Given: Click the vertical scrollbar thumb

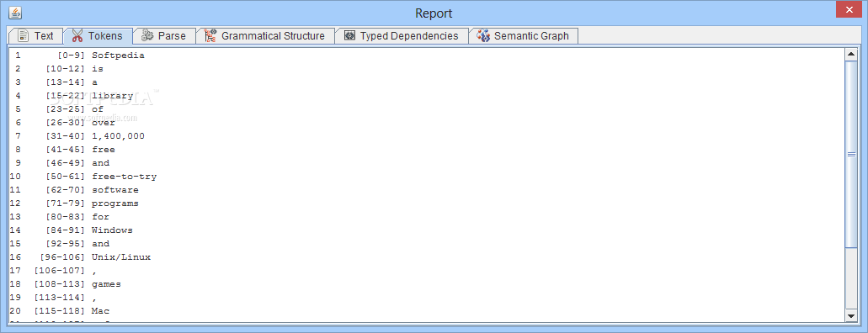Looking at the screenshot, I should pos(851,155).
